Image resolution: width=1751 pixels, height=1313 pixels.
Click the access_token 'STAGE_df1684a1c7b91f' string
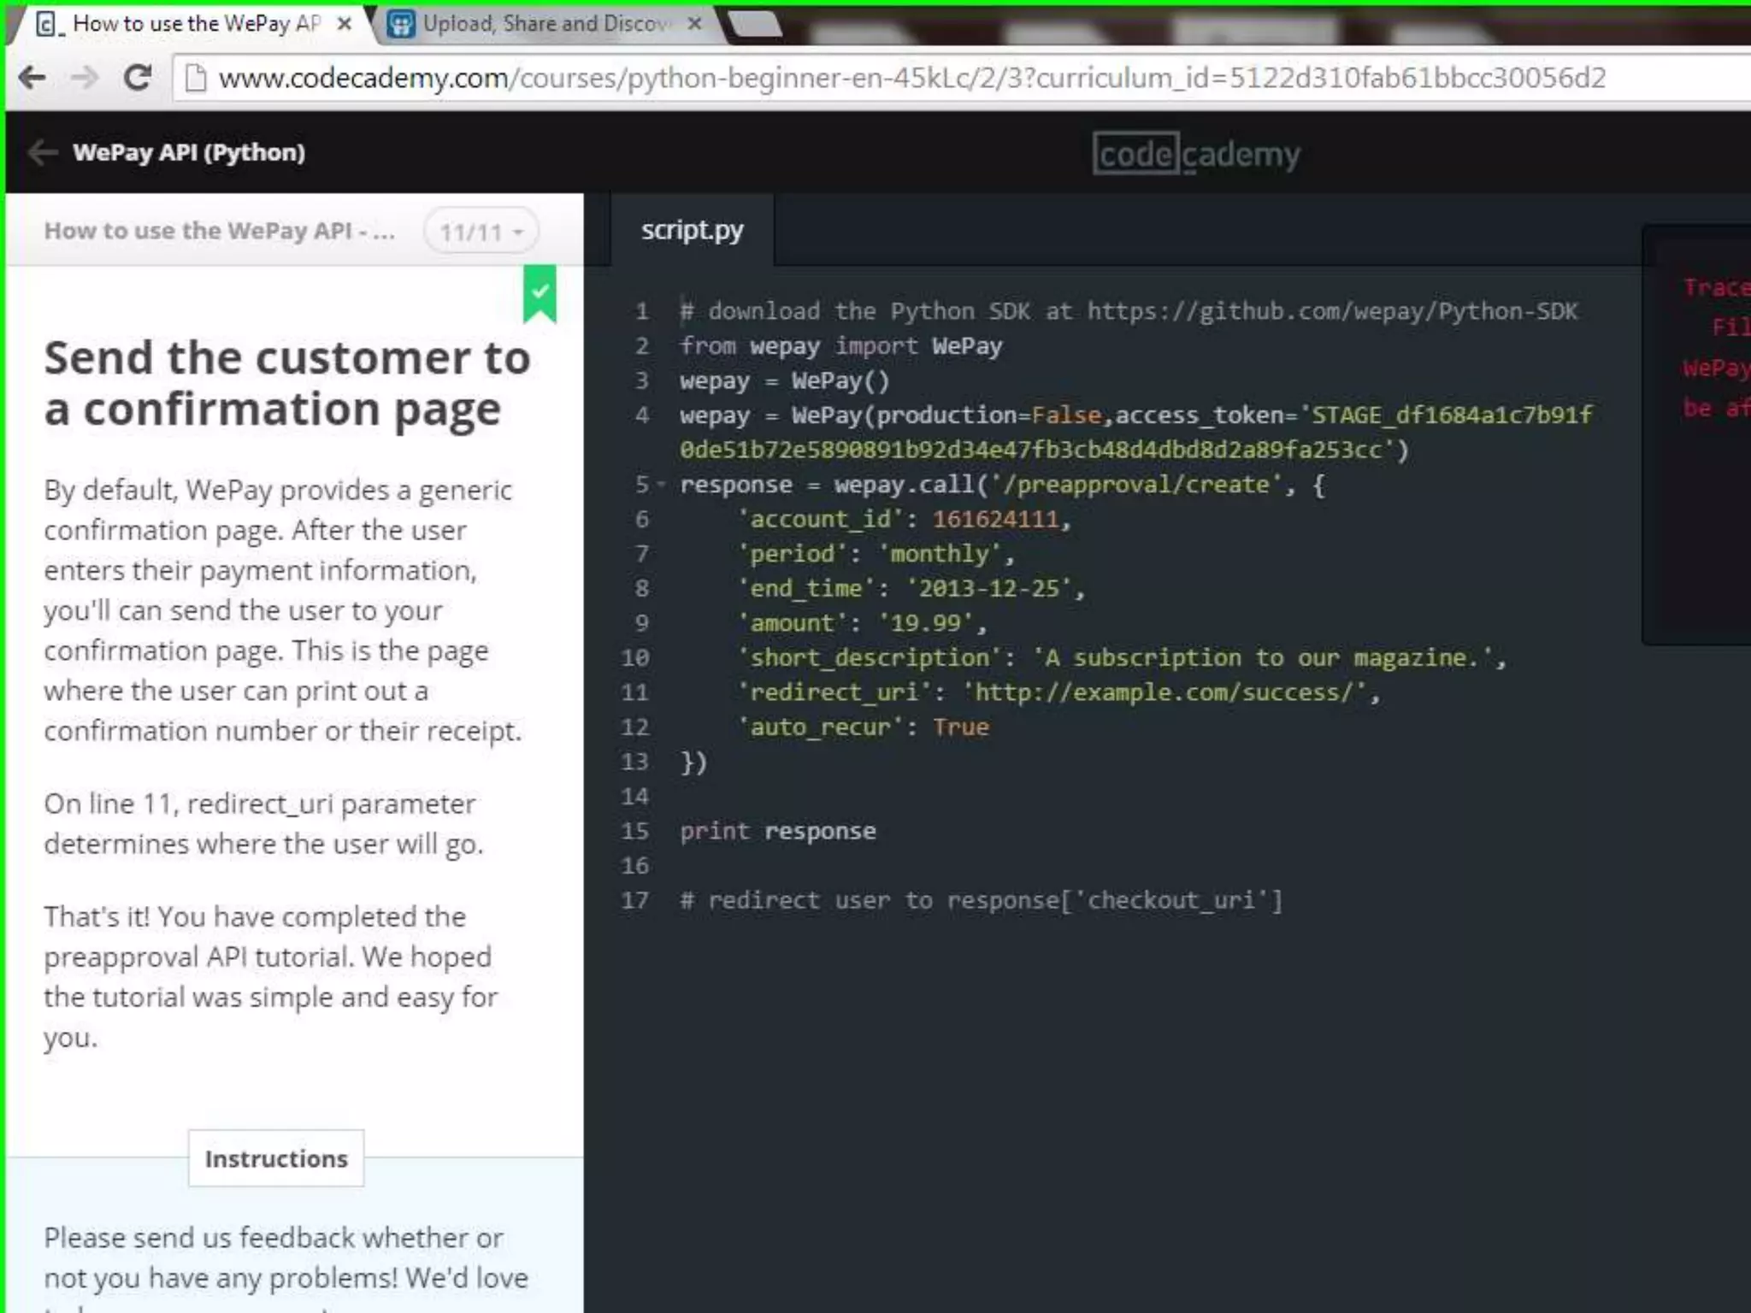[1447, 415]
